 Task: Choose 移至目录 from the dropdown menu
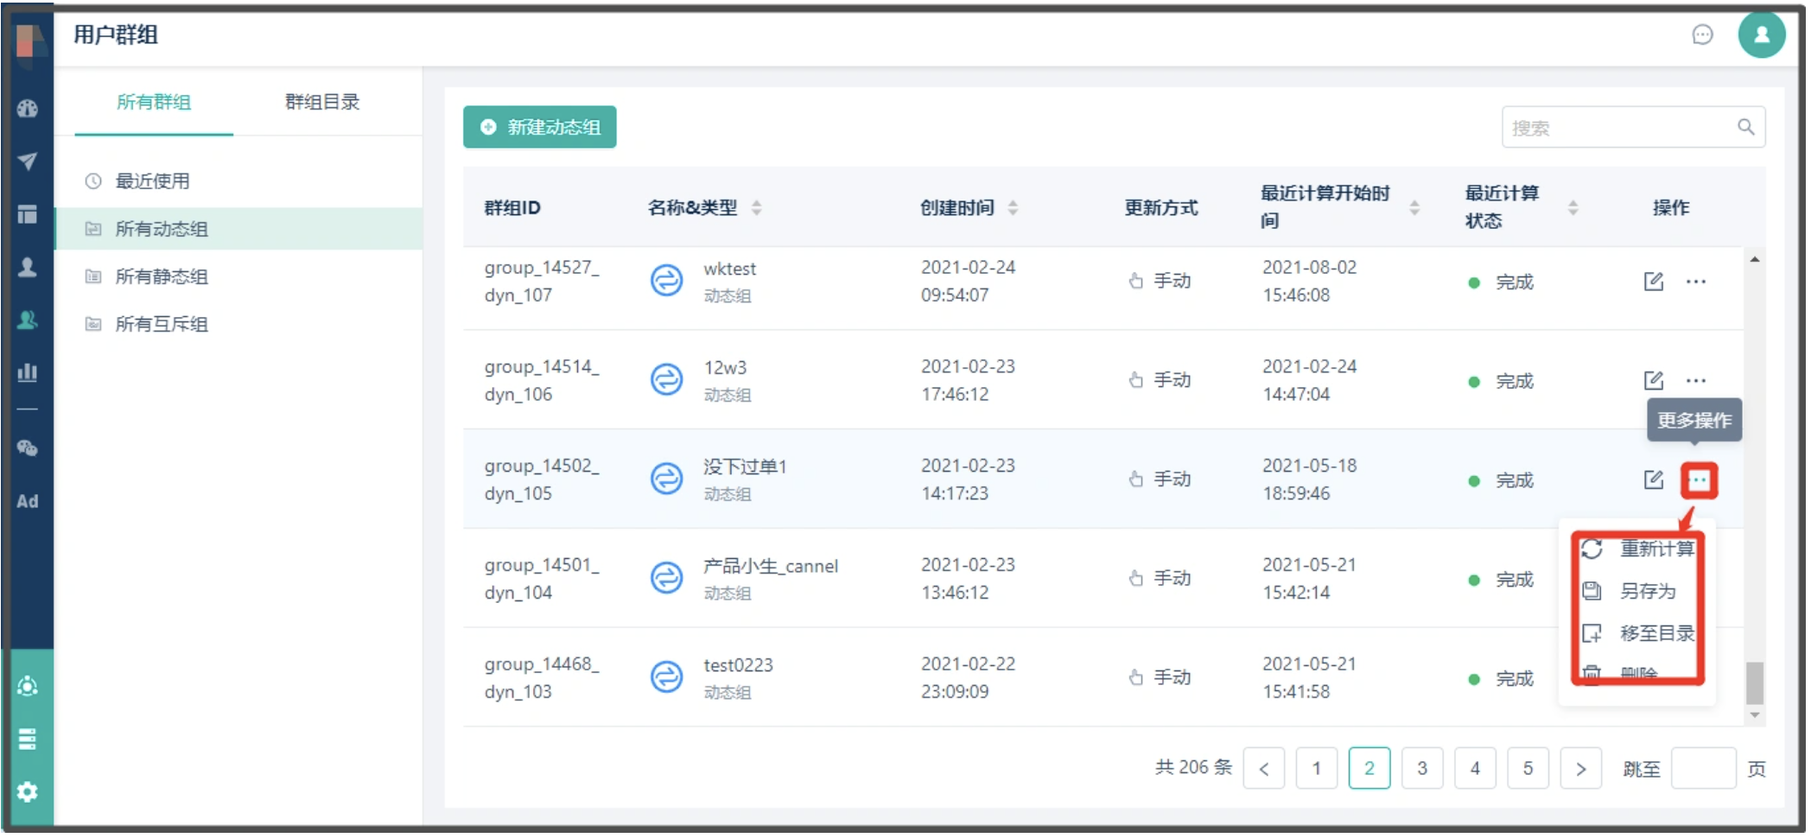(x=1638, y=633)
